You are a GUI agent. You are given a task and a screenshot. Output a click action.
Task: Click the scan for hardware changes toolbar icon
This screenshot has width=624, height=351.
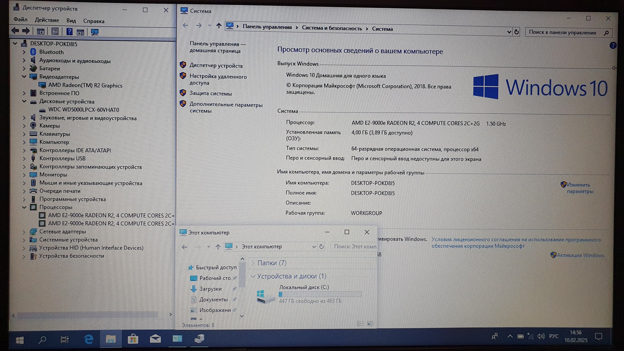[95, 32]
